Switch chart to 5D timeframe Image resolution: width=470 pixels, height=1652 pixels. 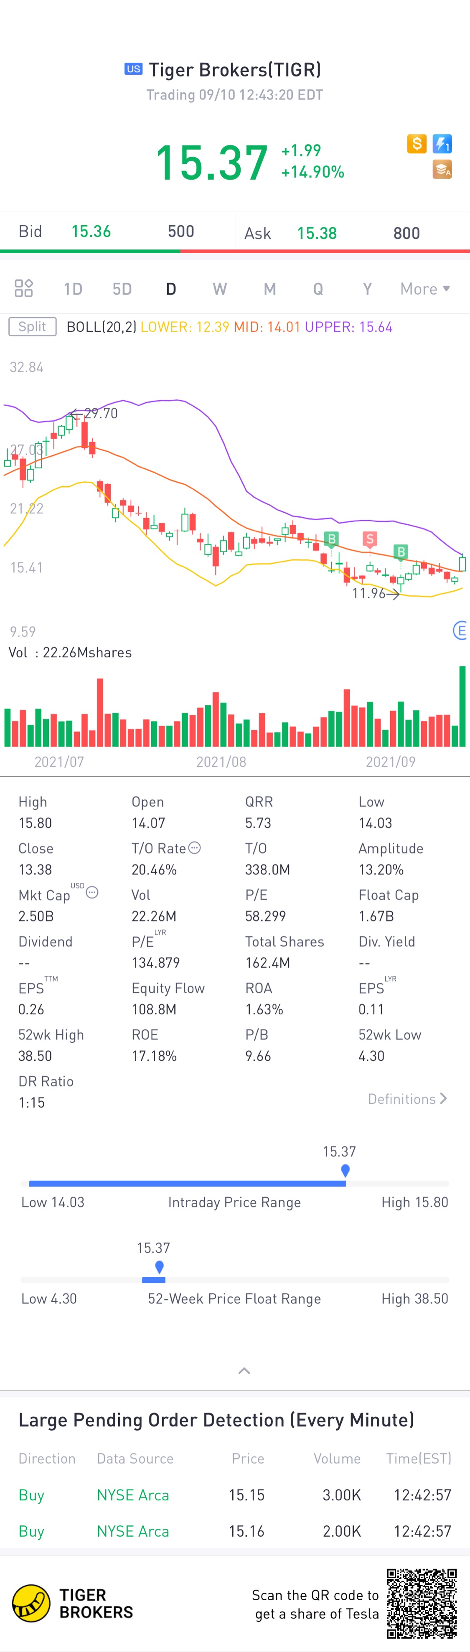[122, 289]
